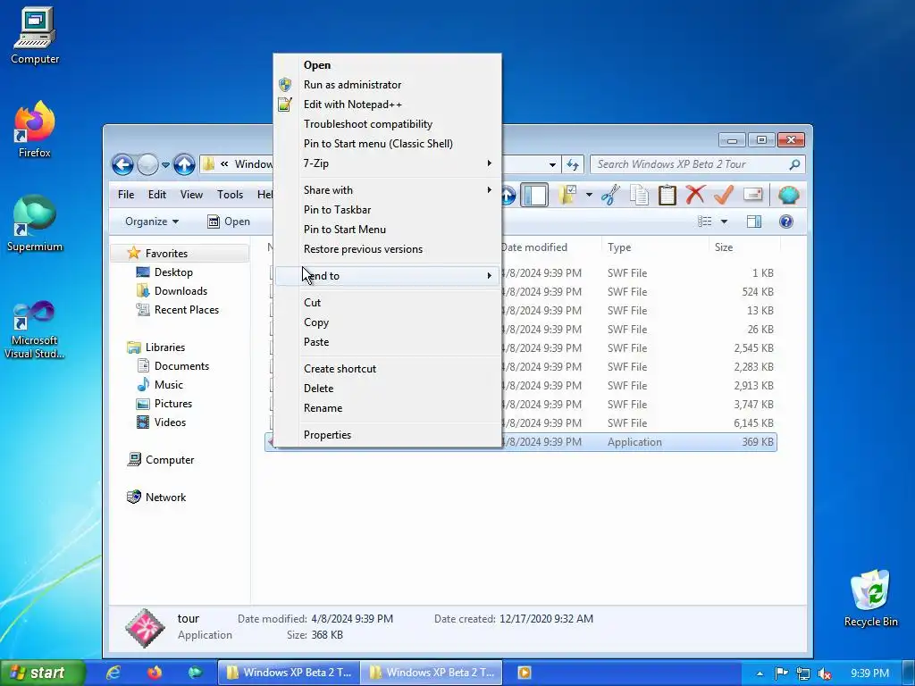The height and width of the screenshot is (686, 915).
Task: Choose Open in context menu
Action: pos(388,65)
